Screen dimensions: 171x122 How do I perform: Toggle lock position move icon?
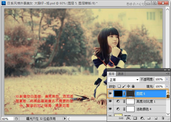(129, 86)
